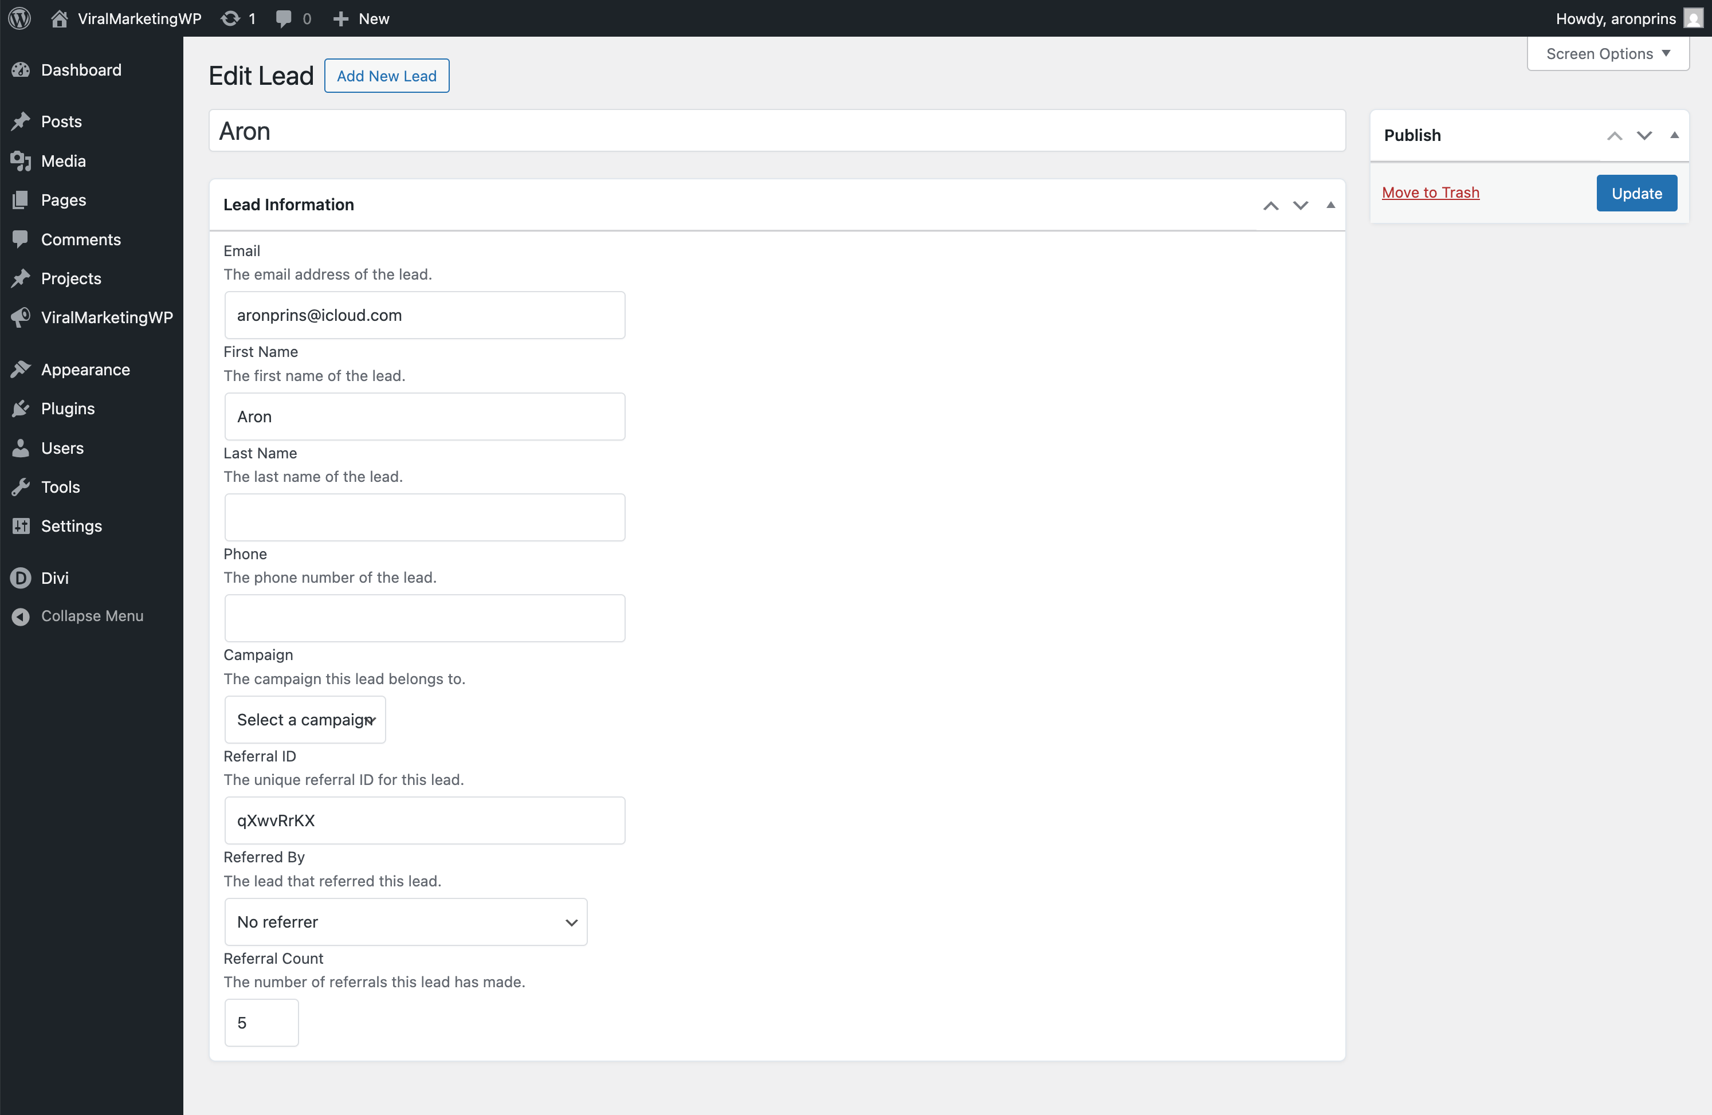This screenshot has height=1115, width=1712.
Task: Move Lead Information panel down
Action: click(1300, 205)
